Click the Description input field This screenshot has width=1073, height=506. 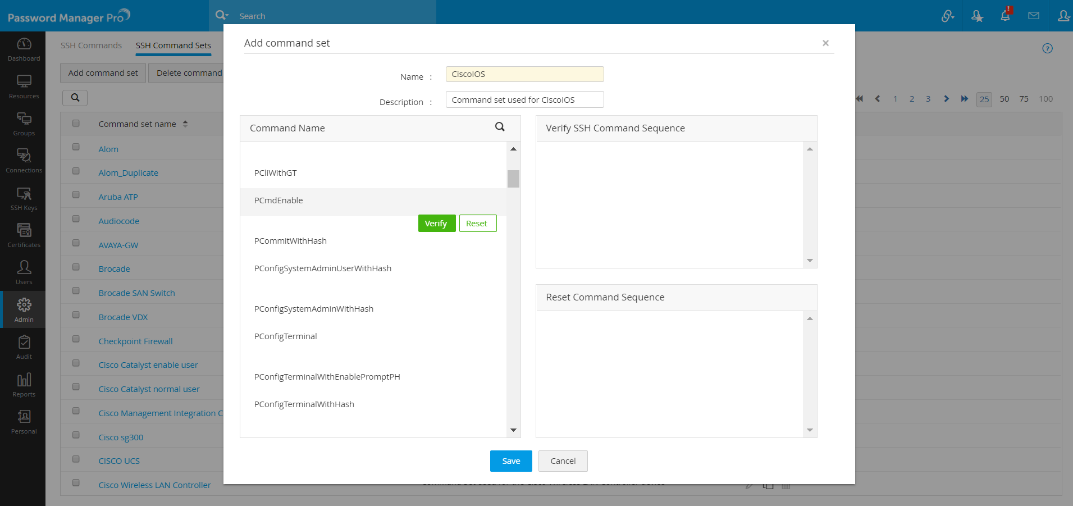tap(525, 99)
